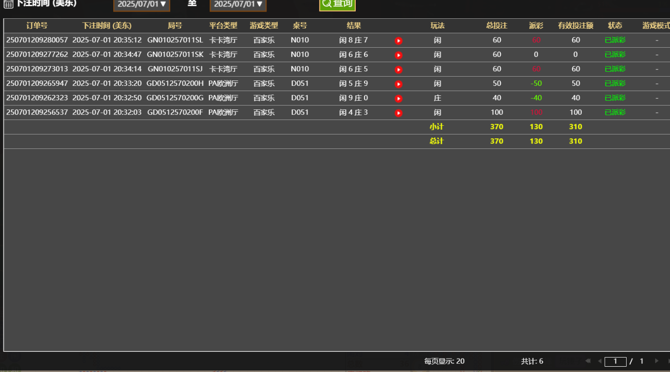670x372 pixels.
Task: Jump to first page with double-arrow icon
Action: coord(588,360)
